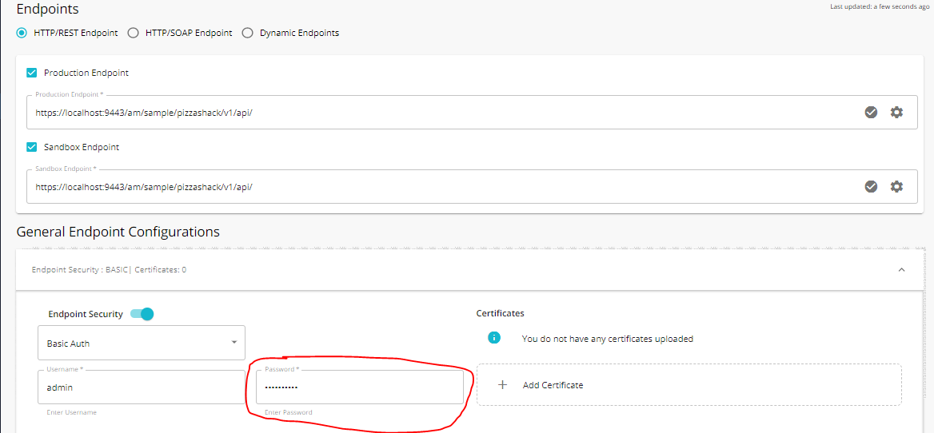
Task: Click the 'Last updated: a few seconds ago' text
Action: (x=879, y=6)
